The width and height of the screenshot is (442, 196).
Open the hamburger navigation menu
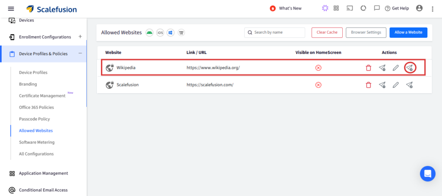11,9
